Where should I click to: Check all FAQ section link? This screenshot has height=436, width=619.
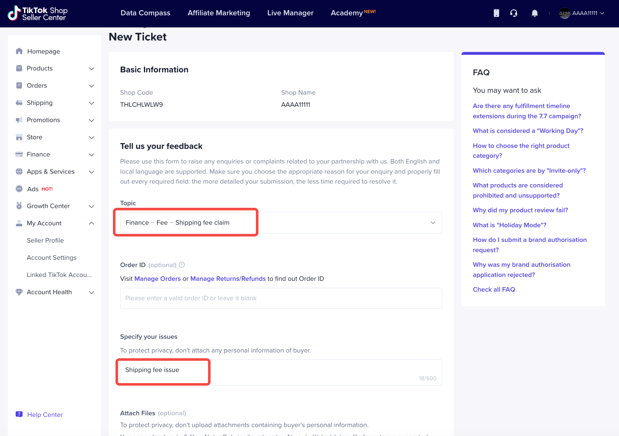493,289
